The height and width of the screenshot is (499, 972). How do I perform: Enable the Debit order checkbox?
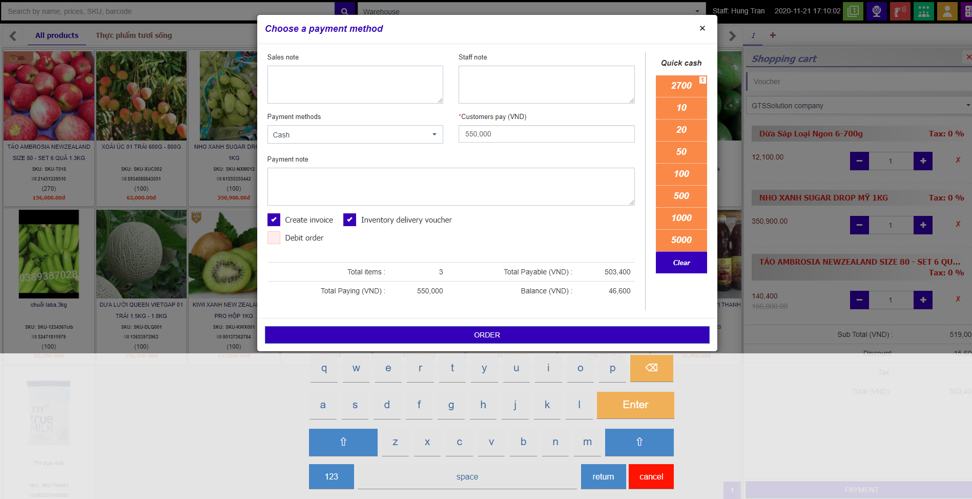pyautogui.click(x=274, y=237)
